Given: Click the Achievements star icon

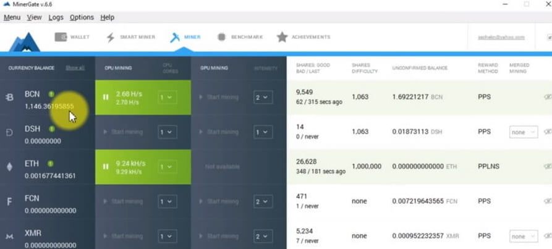Looking at the screenshot, I should coord(282,37).
